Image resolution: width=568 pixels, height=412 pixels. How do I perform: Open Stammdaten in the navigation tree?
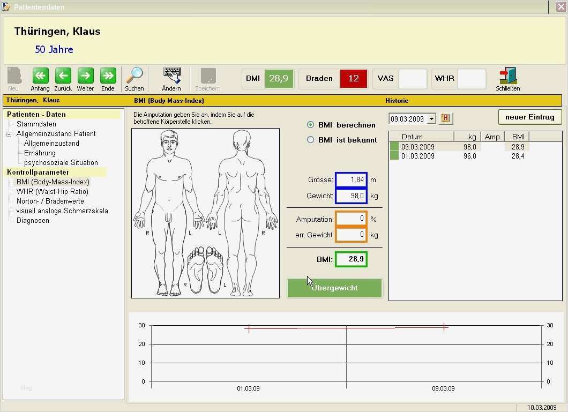pyautogui.click(x=36, y=124)
